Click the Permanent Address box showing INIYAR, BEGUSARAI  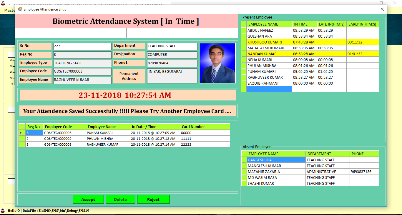pyautogui.click(x=172, y=76)
